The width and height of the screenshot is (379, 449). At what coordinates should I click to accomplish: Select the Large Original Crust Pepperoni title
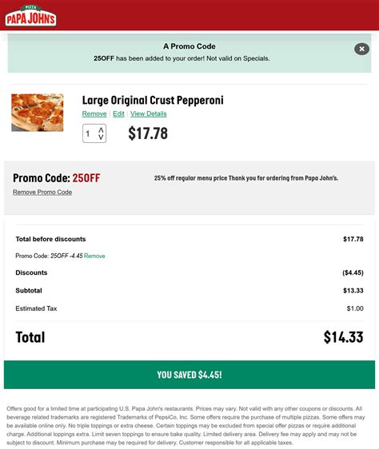click(153, 100)
